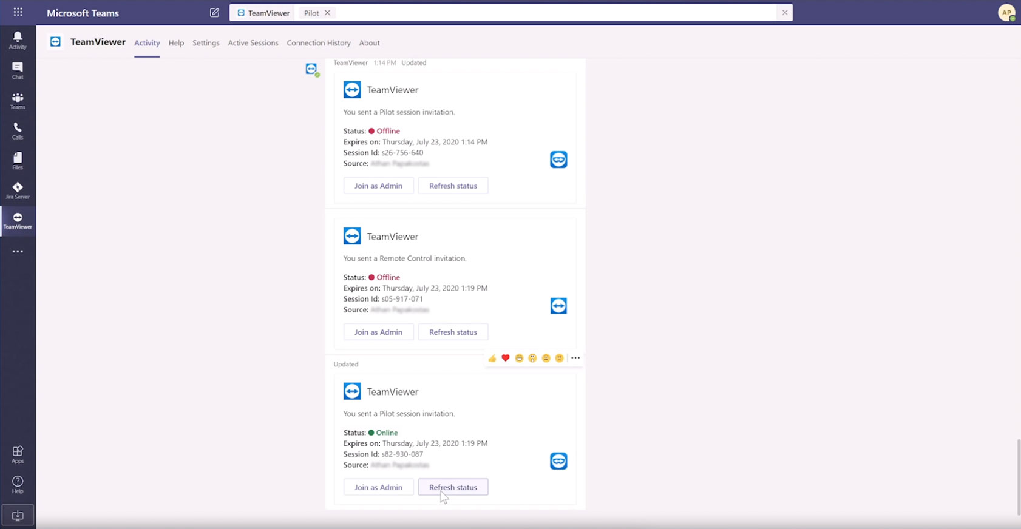Remove the Pilot tag in search box

327,13
